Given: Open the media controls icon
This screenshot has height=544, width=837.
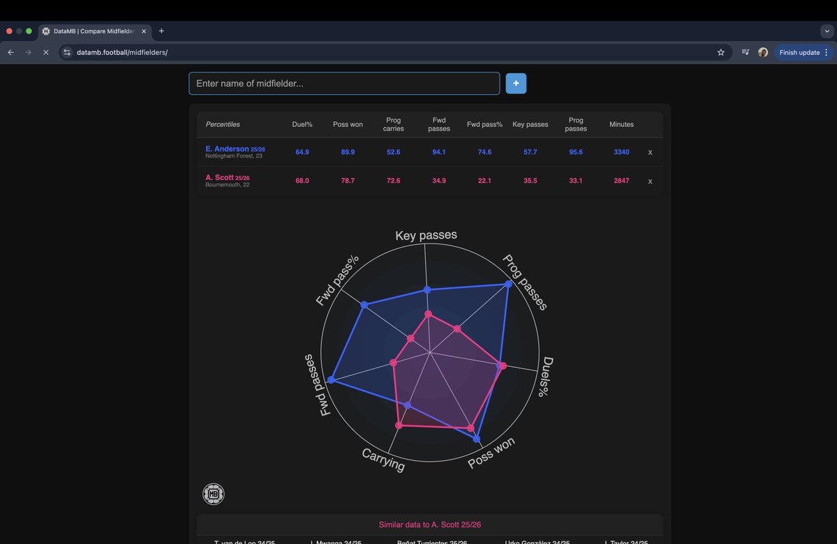Looking at the screenshot, I should pyautogui.click(x=745, y=52).
